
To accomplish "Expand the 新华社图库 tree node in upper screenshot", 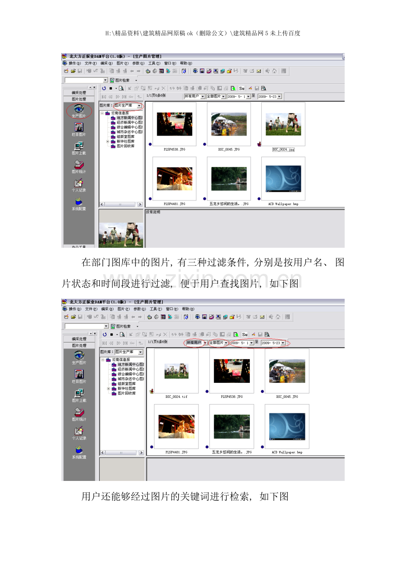I will 108,141.
